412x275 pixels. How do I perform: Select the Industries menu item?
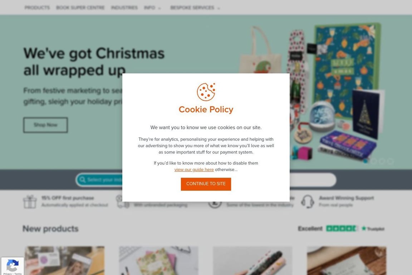click(124, 8)
